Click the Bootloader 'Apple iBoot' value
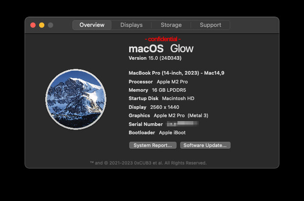The image size is (304, 201). [x=172, y=133]
